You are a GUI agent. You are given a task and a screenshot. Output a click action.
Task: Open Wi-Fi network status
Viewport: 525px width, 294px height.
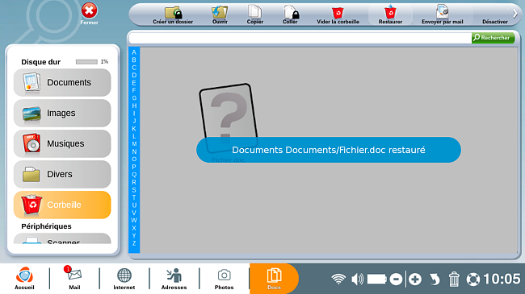[338, 279]
